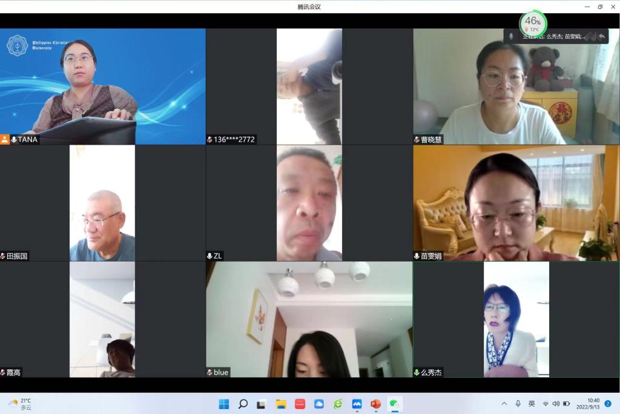Click the 46% floating performance monitor
Viewport: 620px width, 414px height.
click(533, 23)
